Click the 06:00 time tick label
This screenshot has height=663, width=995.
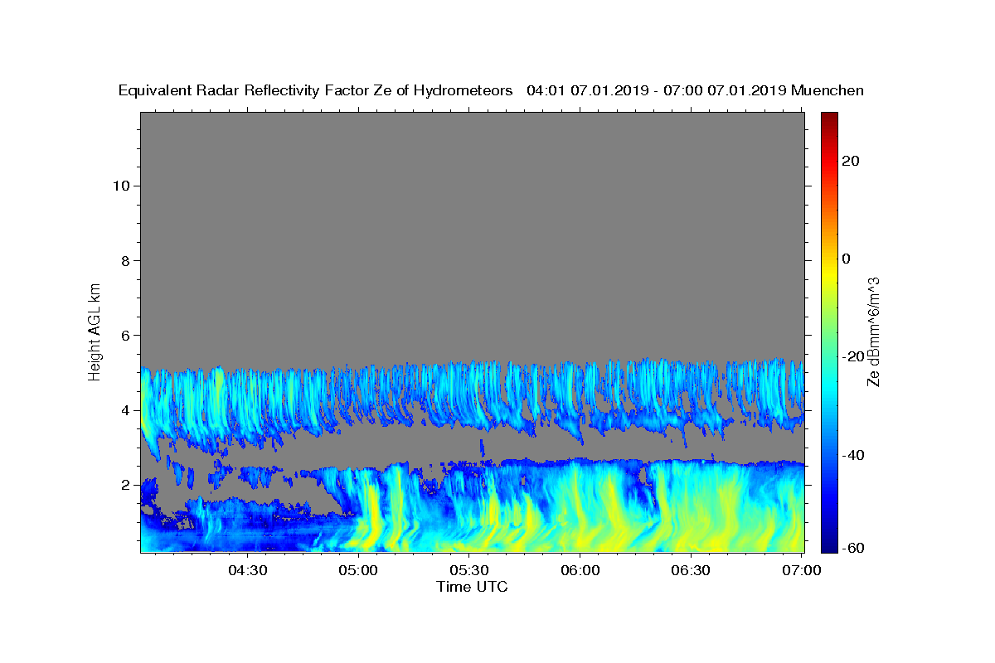pyautogui.click(x=580, y=570)
